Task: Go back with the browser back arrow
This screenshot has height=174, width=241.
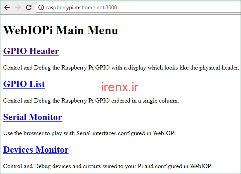Action: tap(7, 7)
